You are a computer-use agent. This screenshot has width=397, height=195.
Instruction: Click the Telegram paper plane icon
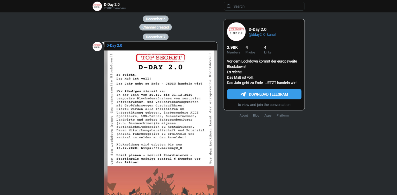tap(243, 94)
